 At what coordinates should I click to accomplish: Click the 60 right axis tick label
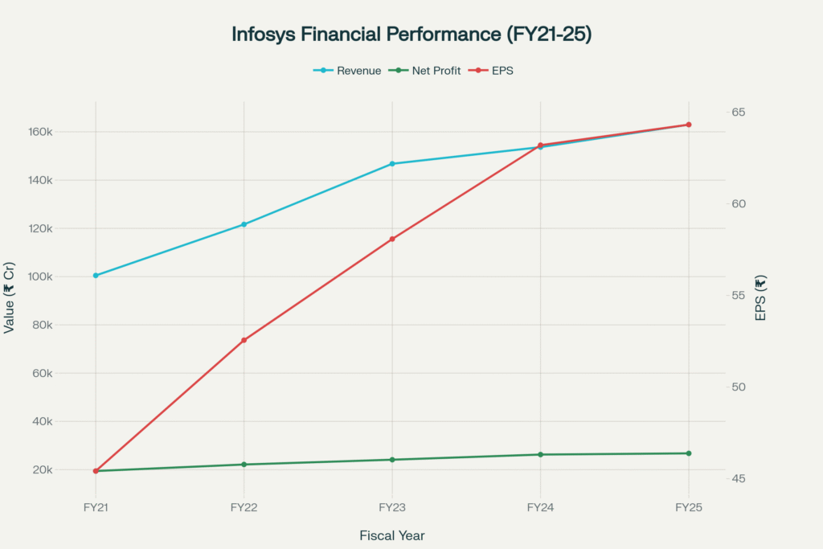click(x=739, y=203)
